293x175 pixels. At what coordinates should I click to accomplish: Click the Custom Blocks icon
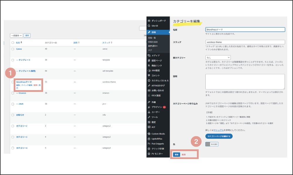[x=149, y=134]
